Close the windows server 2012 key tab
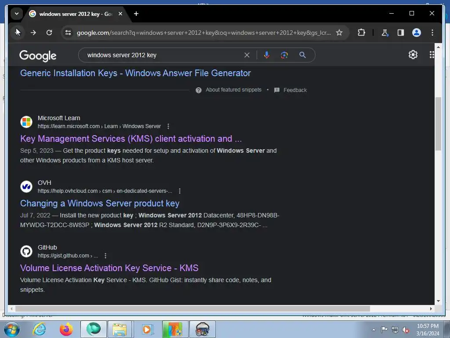The image size is (450, 338). coord(120,14)
